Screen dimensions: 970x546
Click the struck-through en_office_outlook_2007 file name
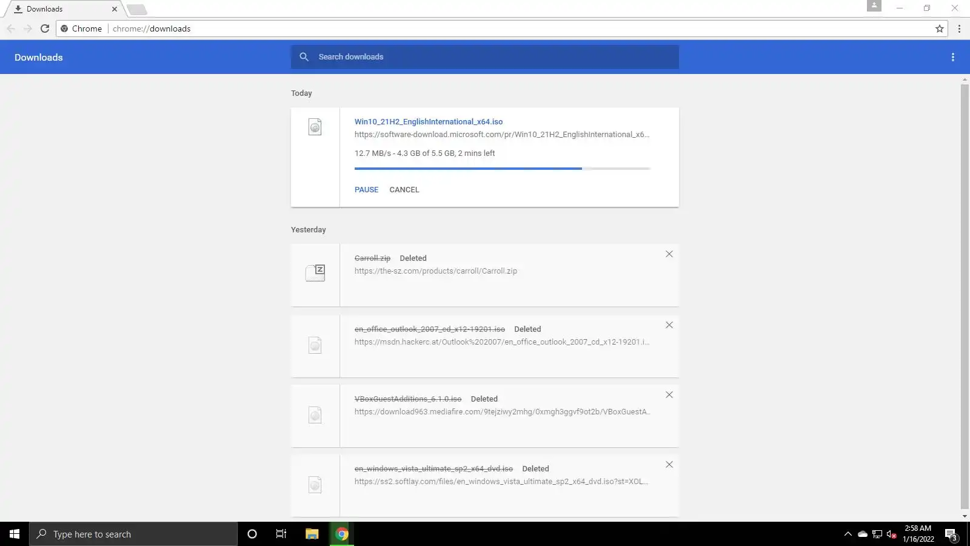[x=430, y=329]
